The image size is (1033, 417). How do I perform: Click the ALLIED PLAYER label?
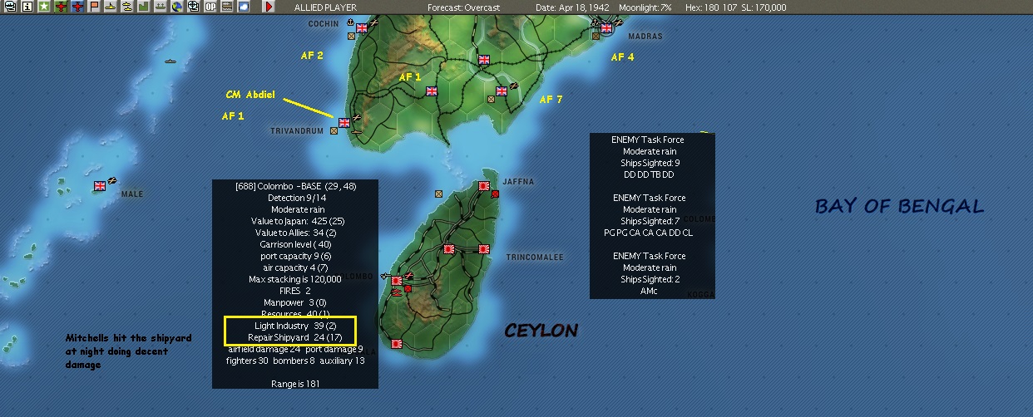click(x=325, y=7)
